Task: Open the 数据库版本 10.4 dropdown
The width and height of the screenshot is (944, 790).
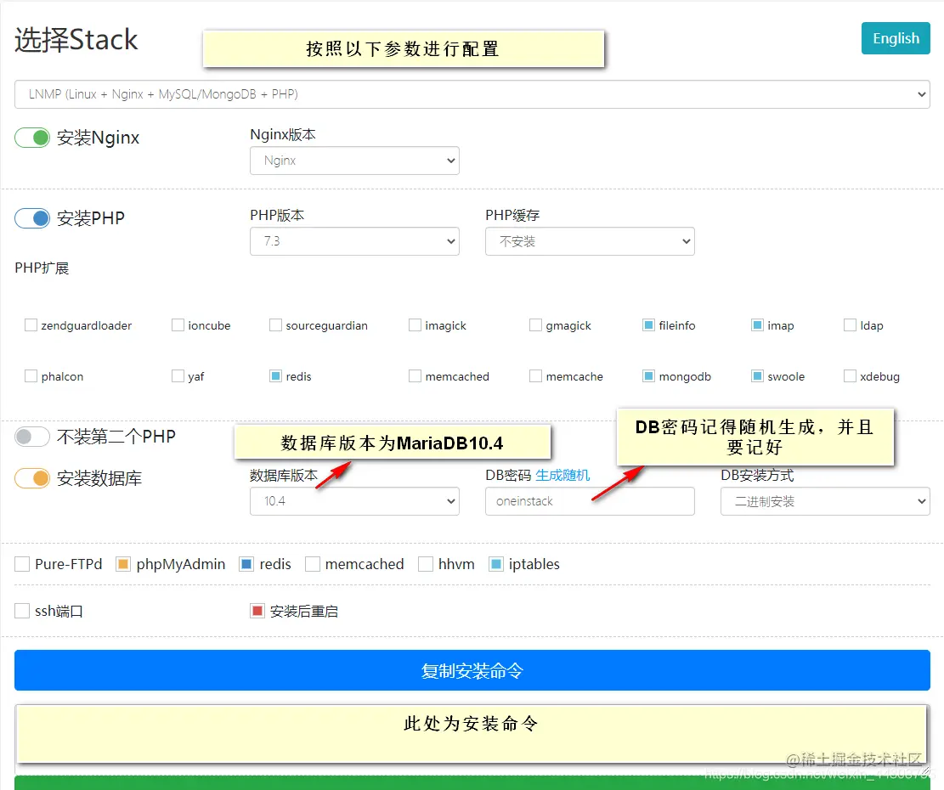Action: [354, 501]
